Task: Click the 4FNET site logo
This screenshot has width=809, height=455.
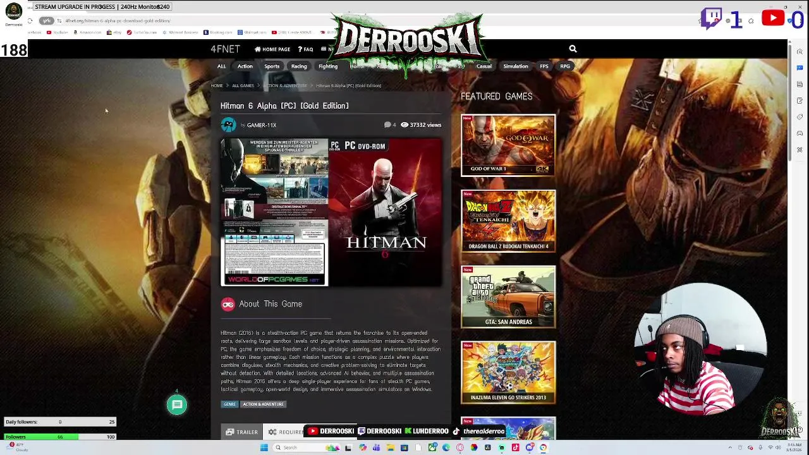Action: pyautogui.click(x=225, y=49)
